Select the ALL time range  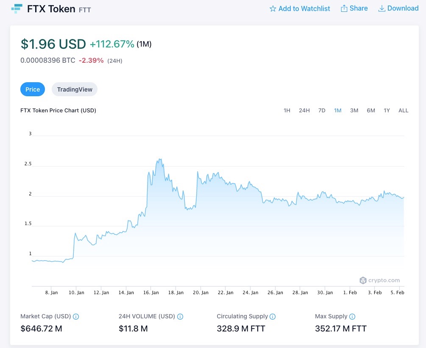[x=404, y=111]
